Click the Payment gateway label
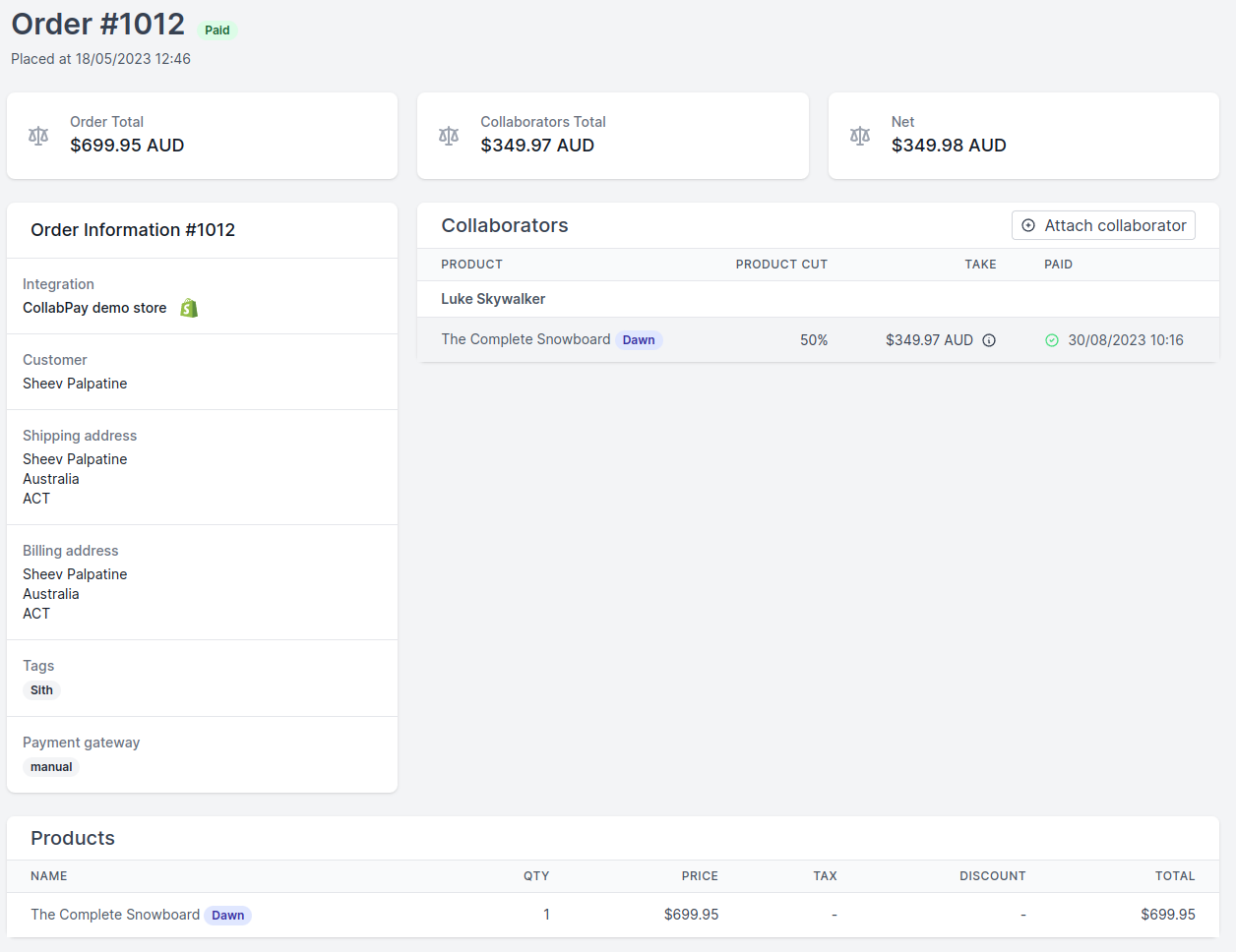 coord(81,743)
